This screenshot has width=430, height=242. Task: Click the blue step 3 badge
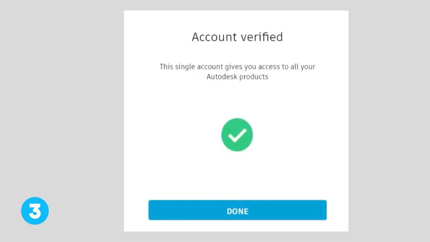[35, 211]
